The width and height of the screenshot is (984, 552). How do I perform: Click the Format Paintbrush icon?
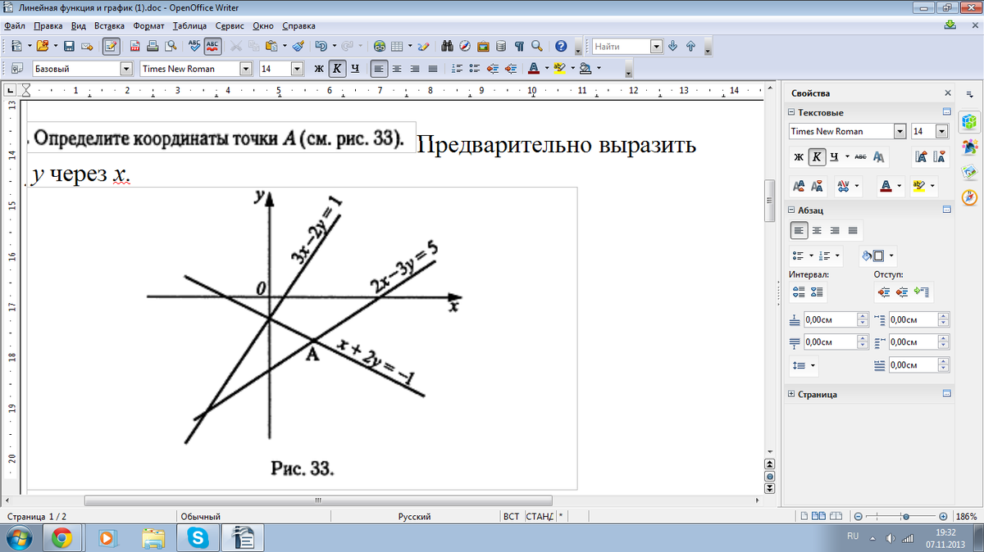point(298,46)
